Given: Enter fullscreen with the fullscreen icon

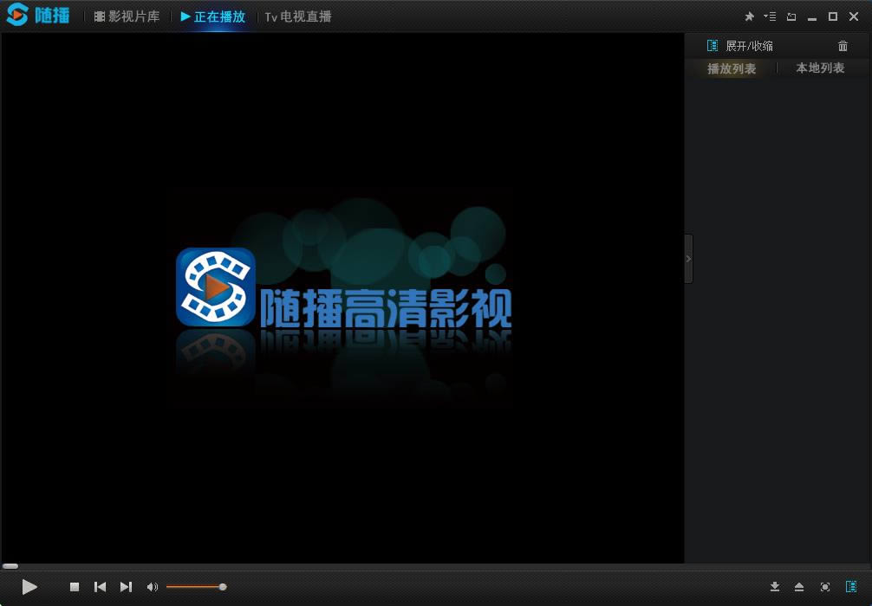Looking at the screenshot, I should point(824,587).
